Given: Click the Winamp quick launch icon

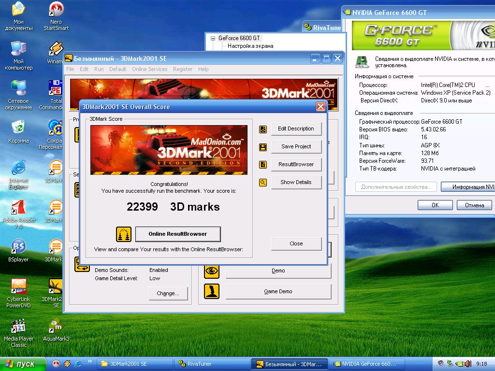Looking at the screenshot, I should click(67, 364).
